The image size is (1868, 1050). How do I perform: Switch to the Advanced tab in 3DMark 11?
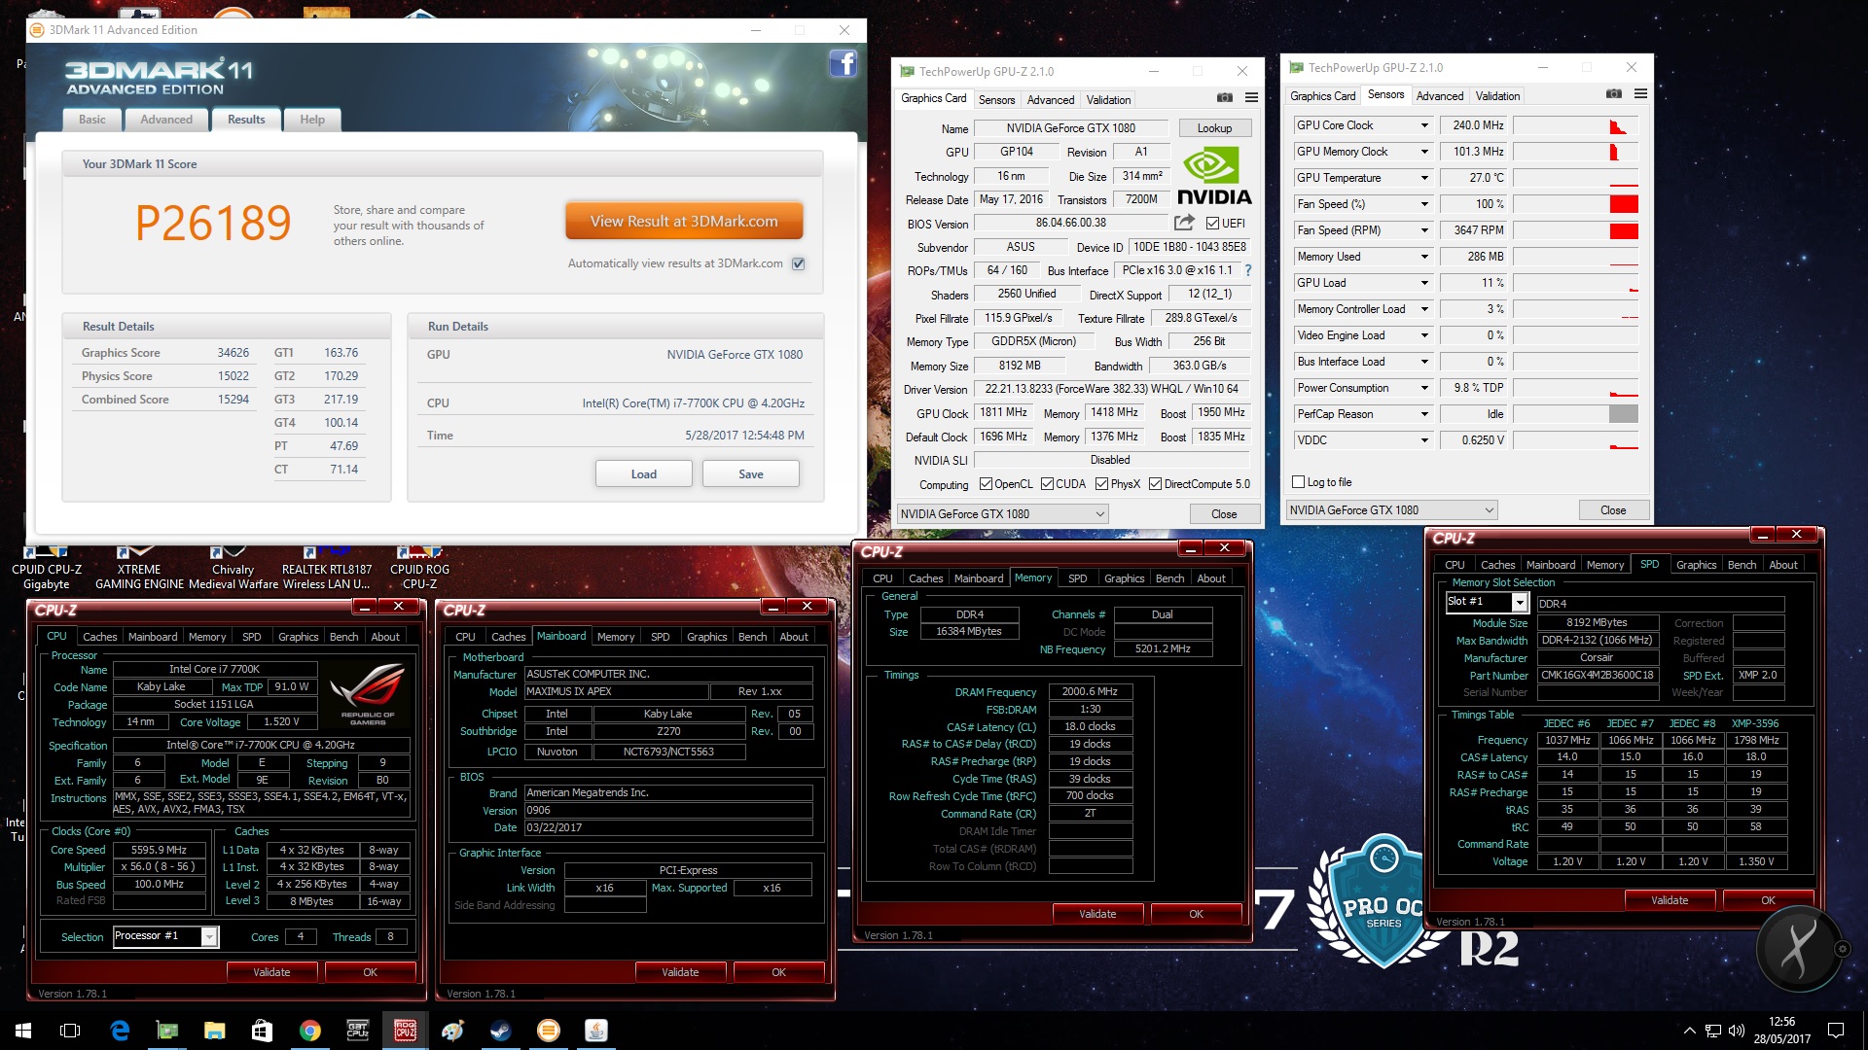pyautogui.click(x=166, y=120)
